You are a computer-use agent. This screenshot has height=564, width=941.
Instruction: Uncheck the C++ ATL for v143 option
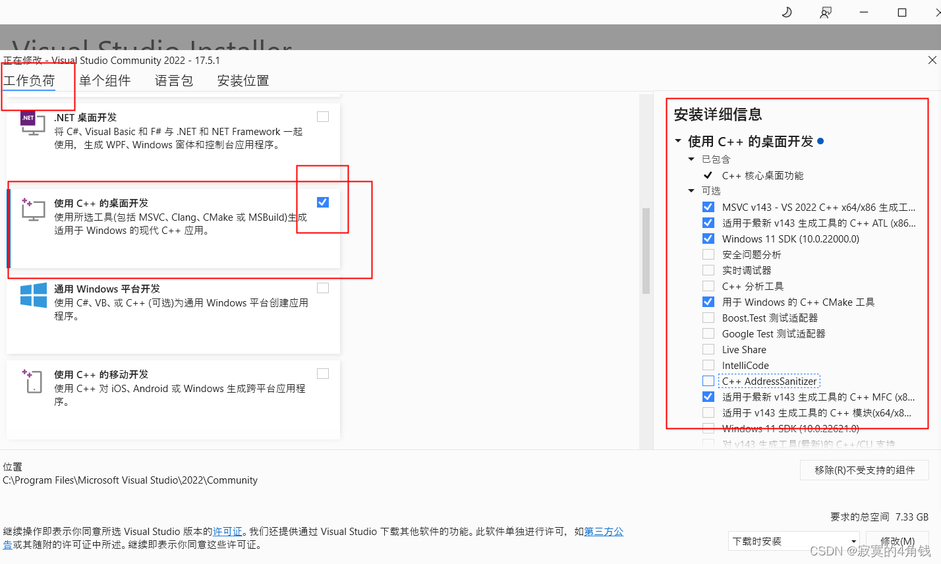[708, 223]
